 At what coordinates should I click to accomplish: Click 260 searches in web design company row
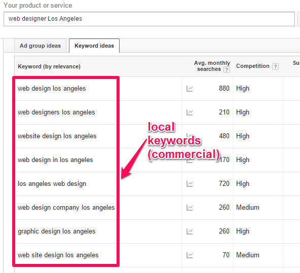[224, 207]
